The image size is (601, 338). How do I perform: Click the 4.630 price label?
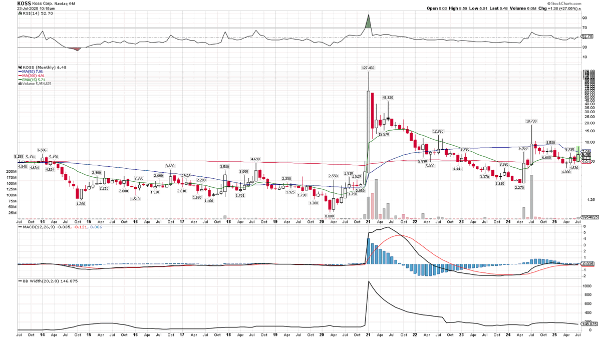coord(574,167)
